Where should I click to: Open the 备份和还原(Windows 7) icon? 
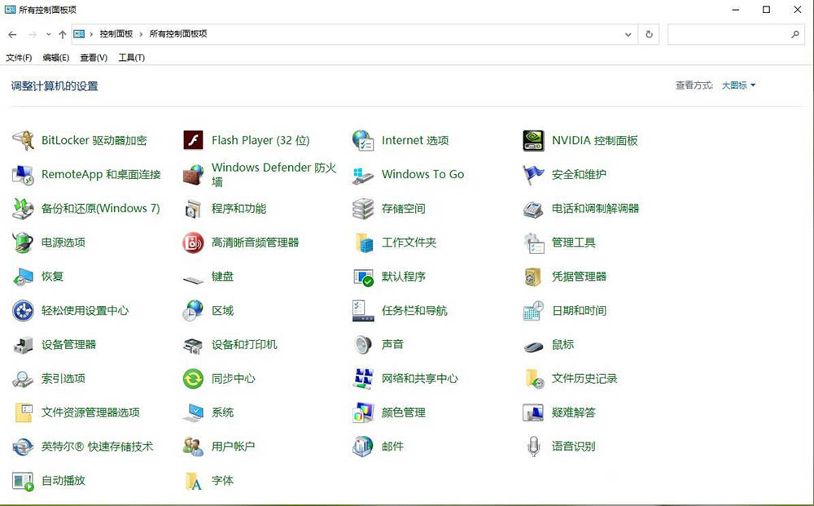pos(23,208)
